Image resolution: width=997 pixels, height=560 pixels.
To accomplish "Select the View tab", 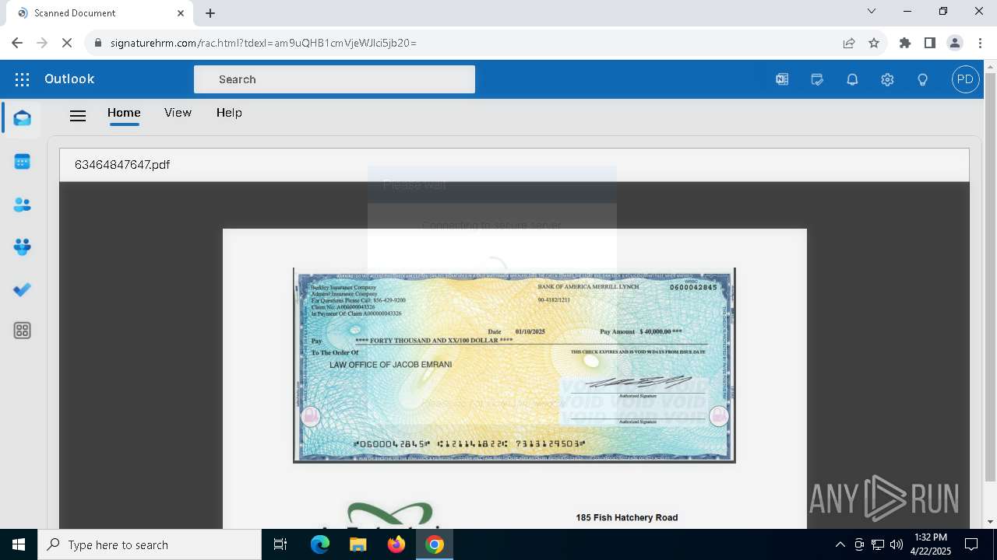I will click(x=178, y=113).
